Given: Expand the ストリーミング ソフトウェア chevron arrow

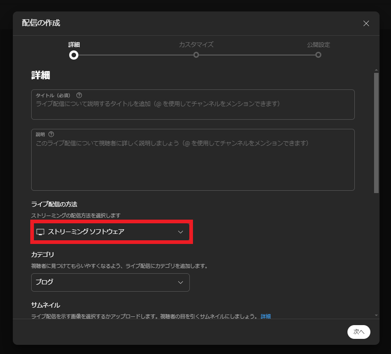Looking at the screenshot, I should point(180,232).
